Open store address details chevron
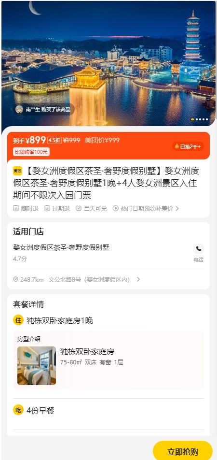Screen dimensions: 217x460 tap(138, 279)
